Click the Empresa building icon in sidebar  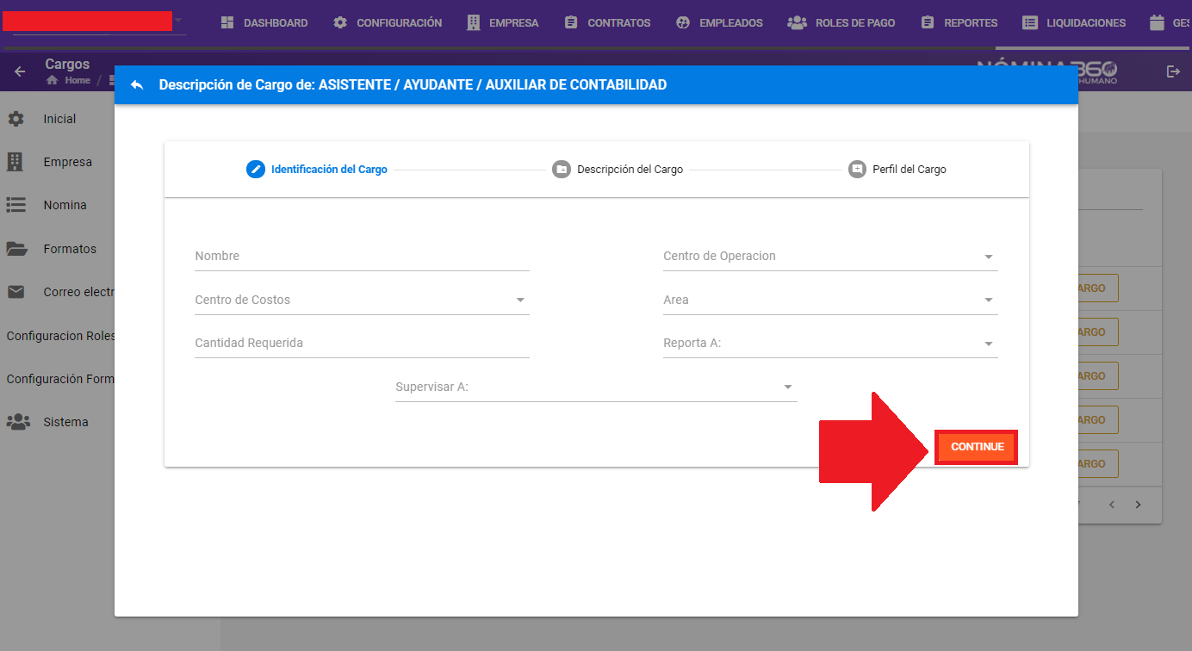pos(15,162)
